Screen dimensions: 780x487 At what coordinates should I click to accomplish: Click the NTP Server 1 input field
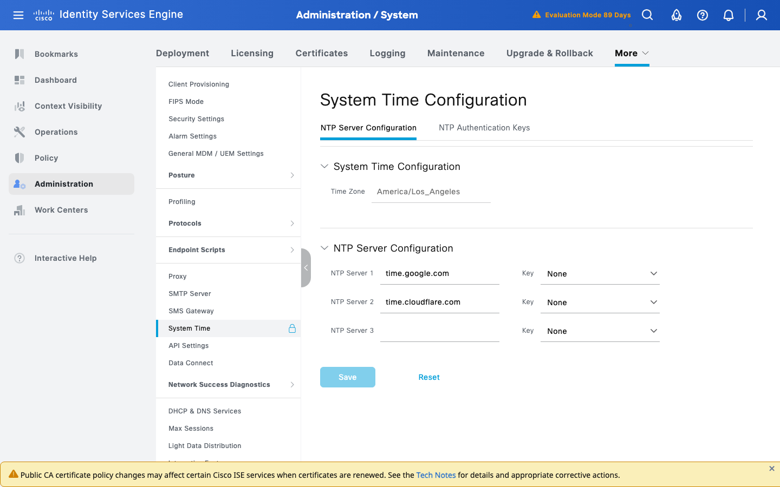440,274
